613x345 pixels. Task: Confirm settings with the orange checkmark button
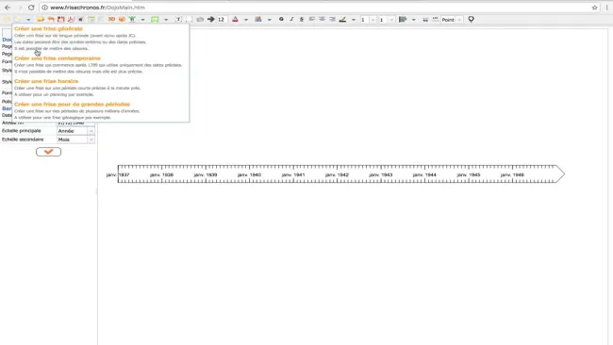click(x=48, y=152)
